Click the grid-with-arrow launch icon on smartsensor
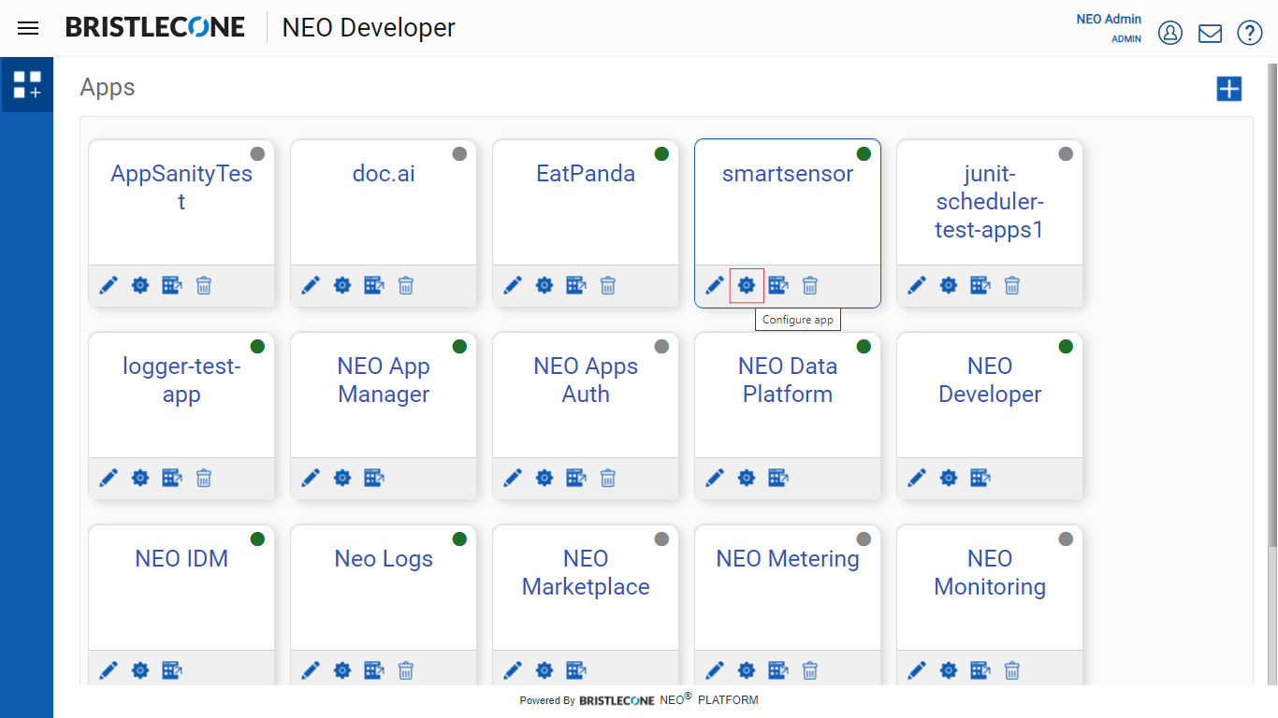This screenshot has height=718, width=1278. click(x=778, y=285)
